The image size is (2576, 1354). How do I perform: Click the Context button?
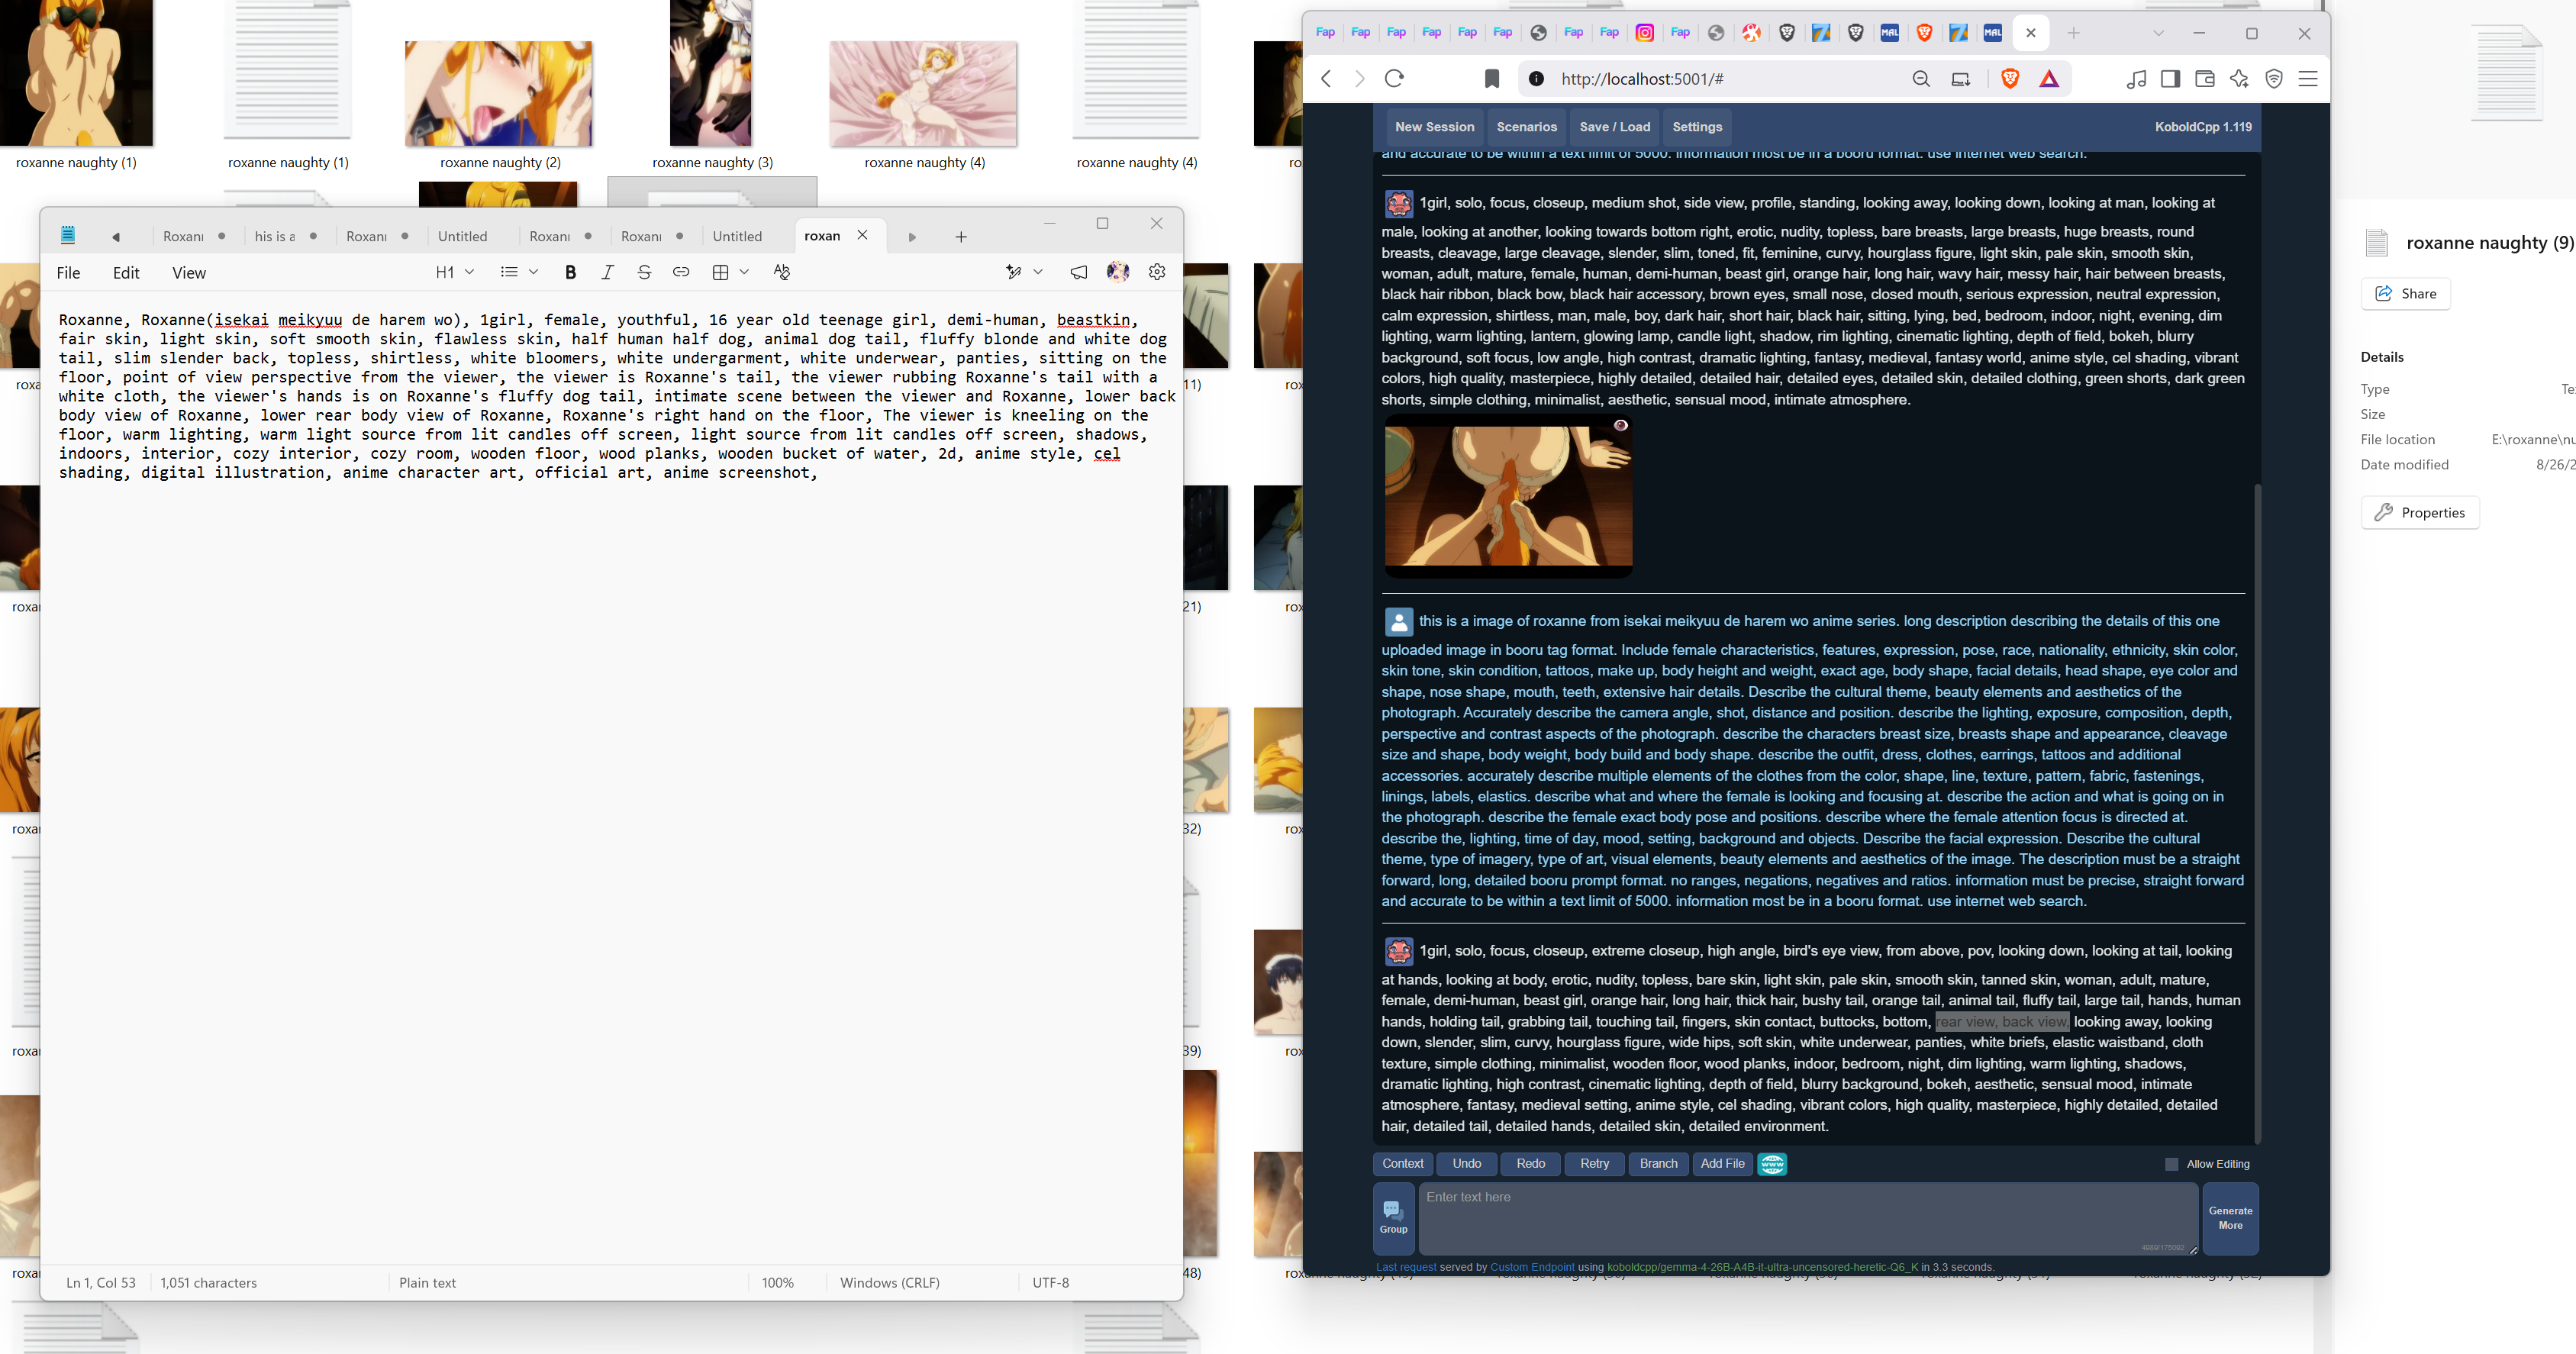(1403, 1164)
